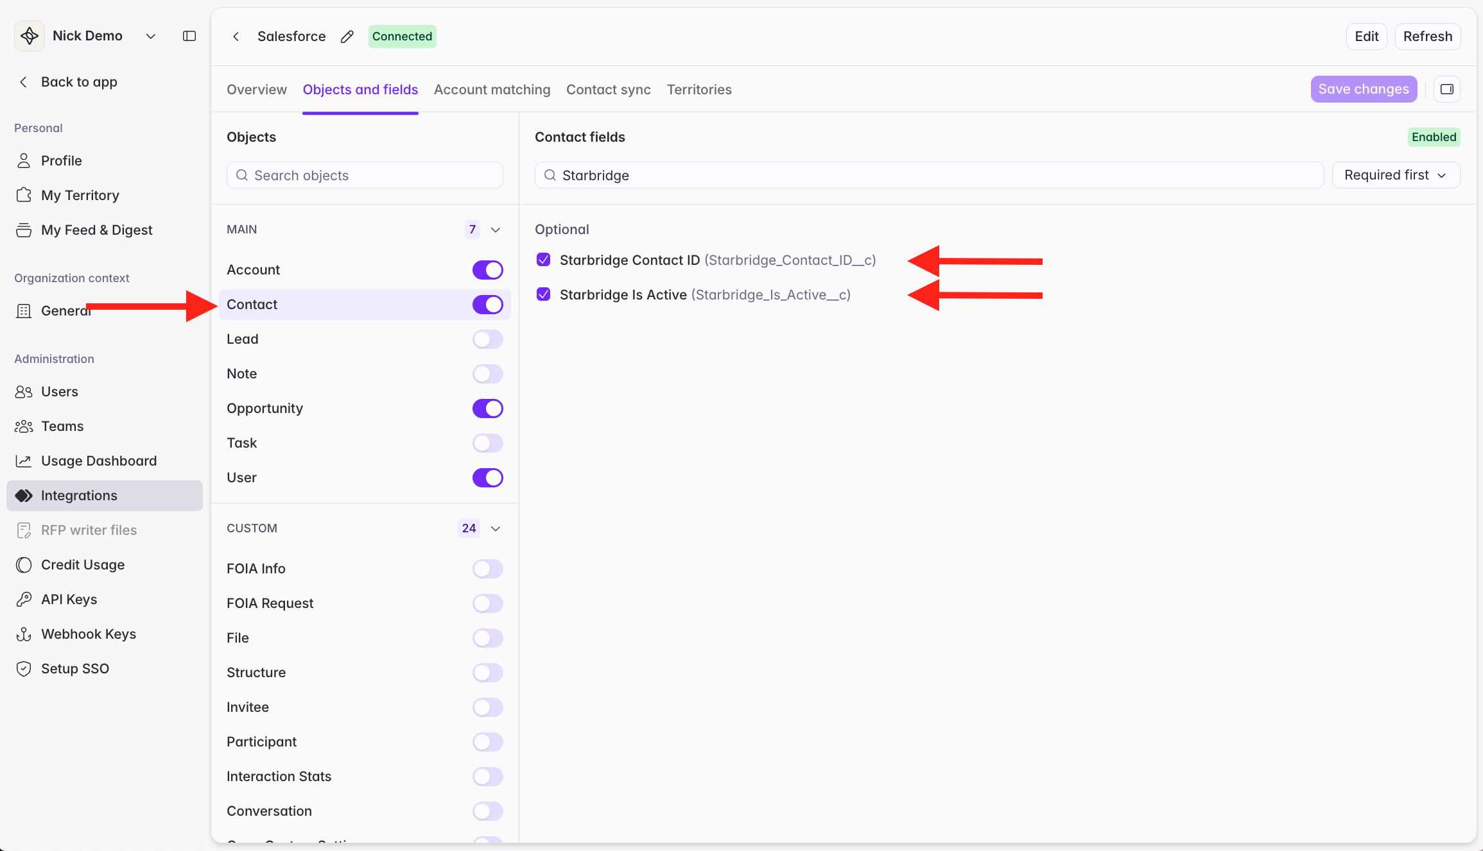Click the Users icon in sidebar
This screenshot has width=1483, height=851.
(24, 392)
